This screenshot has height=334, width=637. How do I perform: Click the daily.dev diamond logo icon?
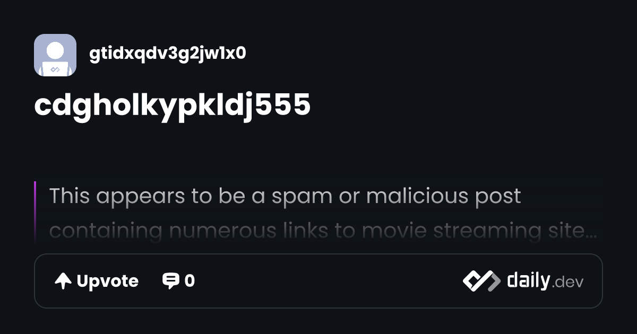pyautogui.click(x=481, y=281)
